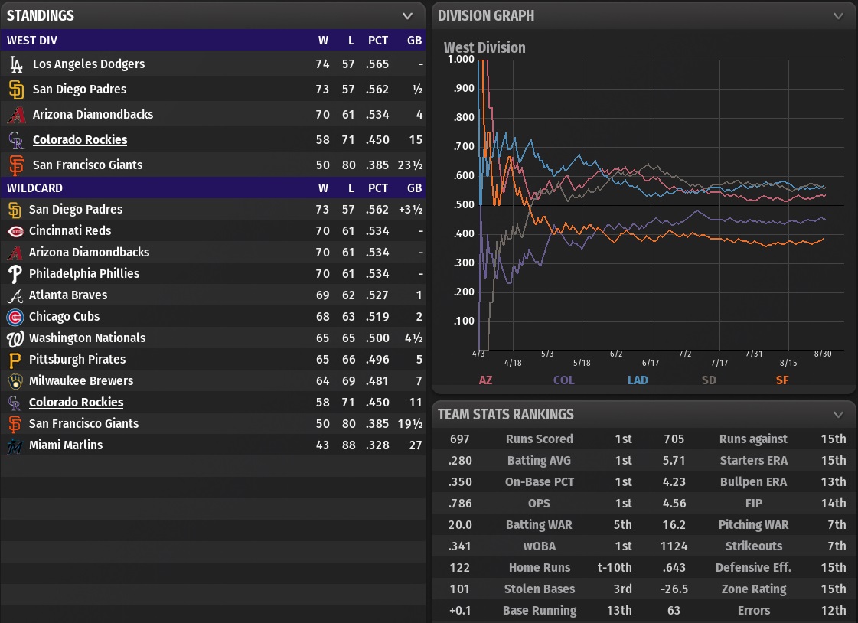The height and width of the screenshot is (623, 858).
Task: Click the On-Base PCT stat label
Action: [x=539, y=482]
